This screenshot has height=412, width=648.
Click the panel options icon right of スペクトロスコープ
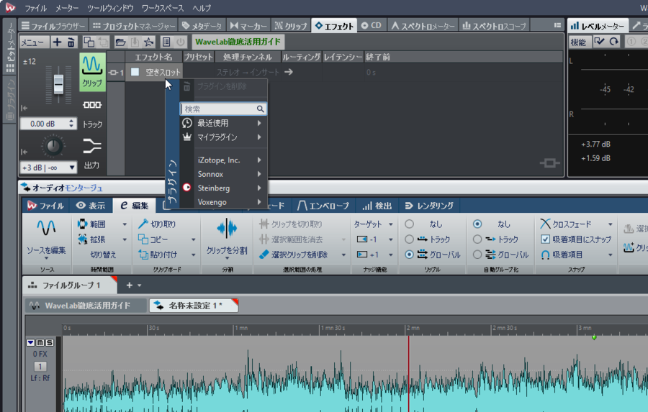click(557, 25)
